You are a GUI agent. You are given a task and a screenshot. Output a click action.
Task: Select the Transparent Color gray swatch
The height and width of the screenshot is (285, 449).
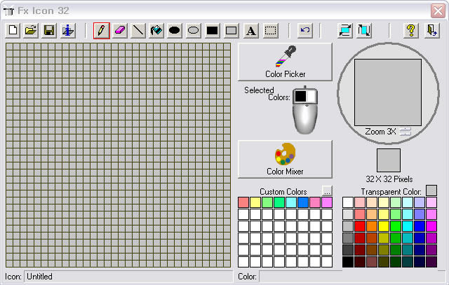431,190
